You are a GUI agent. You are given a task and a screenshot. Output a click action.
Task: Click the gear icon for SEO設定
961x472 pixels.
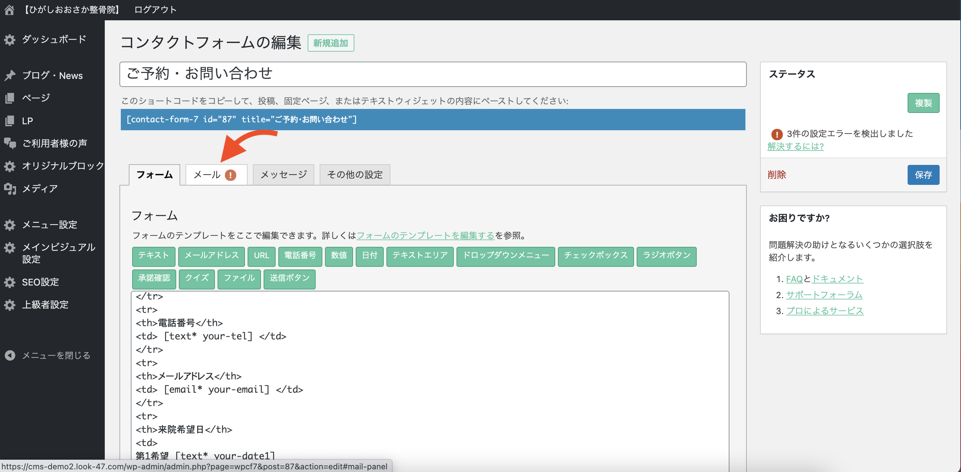coord(10,282)
